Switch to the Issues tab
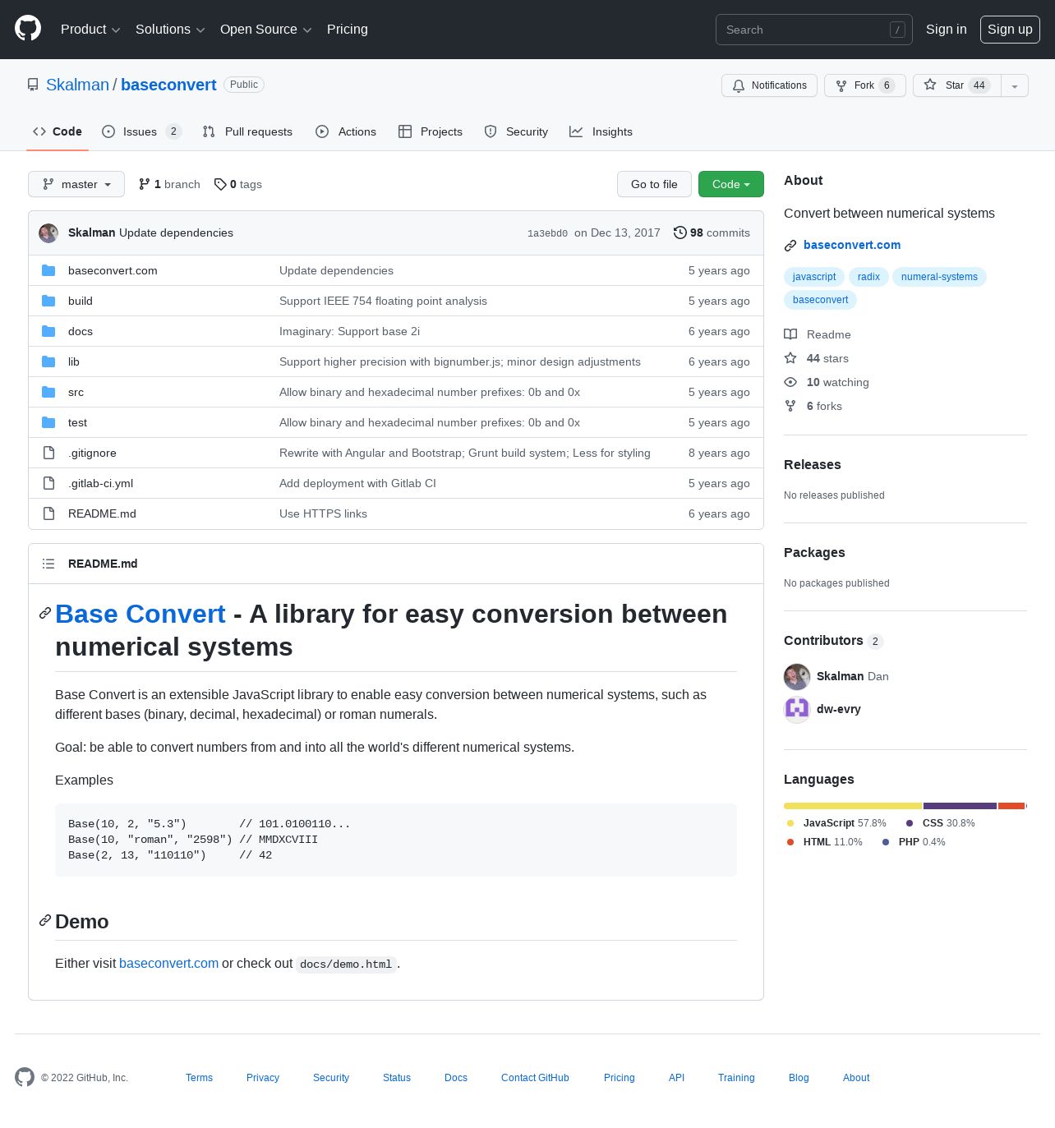1055x1128 pixels. (141, 131)
